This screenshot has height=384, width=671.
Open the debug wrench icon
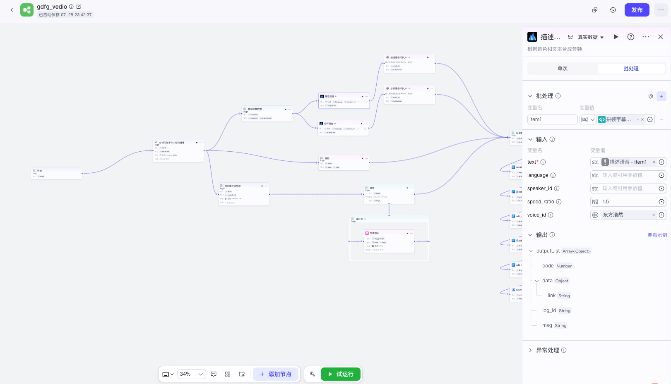coord(313,374)
